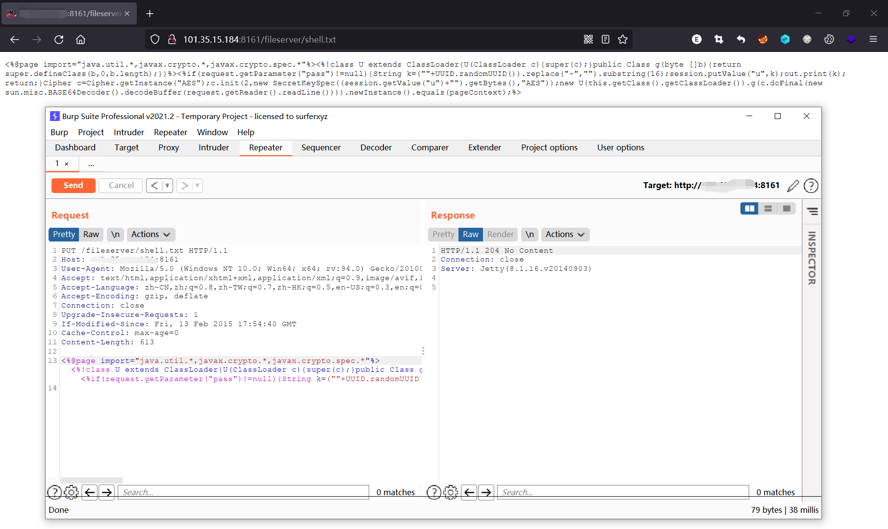Switch to the Extender tab

484,148
